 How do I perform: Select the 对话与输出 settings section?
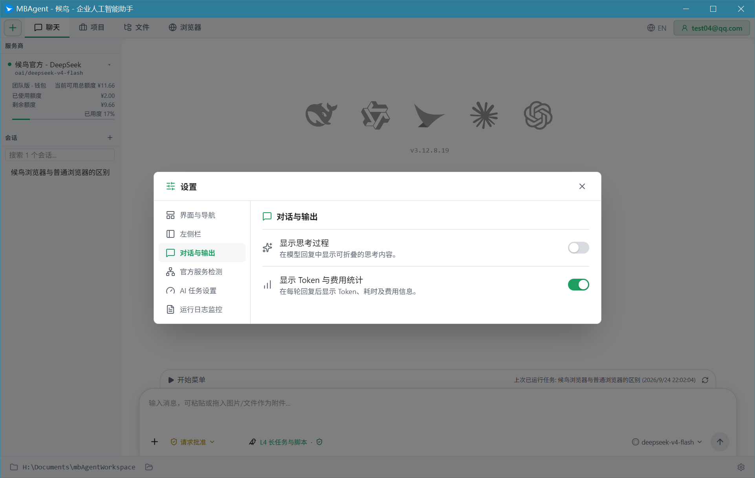202,253
